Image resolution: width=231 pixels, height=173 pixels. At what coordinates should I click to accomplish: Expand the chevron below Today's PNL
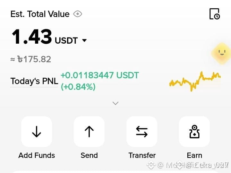click(116, 103)
